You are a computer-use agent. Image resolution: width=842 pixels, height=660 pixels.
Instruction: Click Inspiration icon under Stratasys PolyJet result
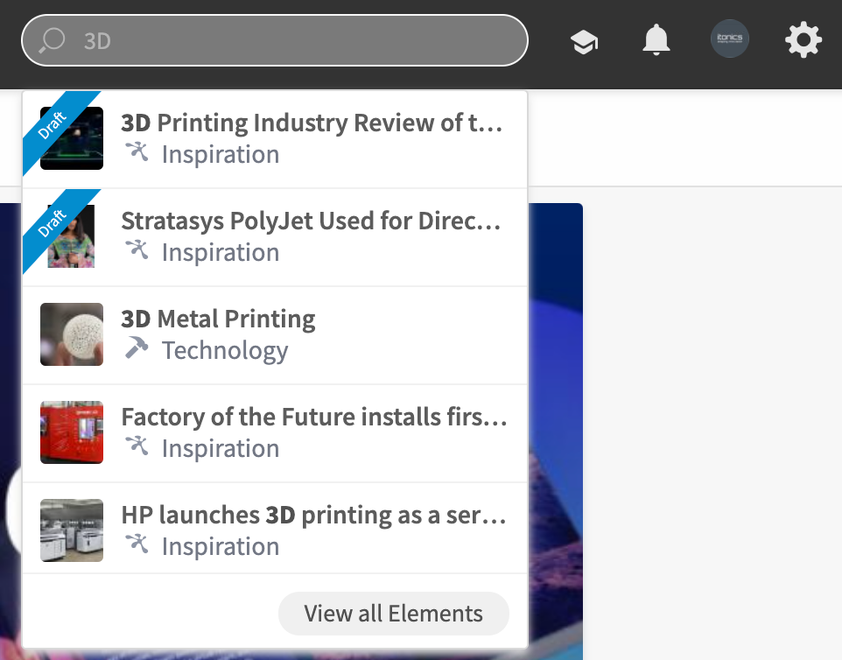pyautogui.click(x=137, y=250)
